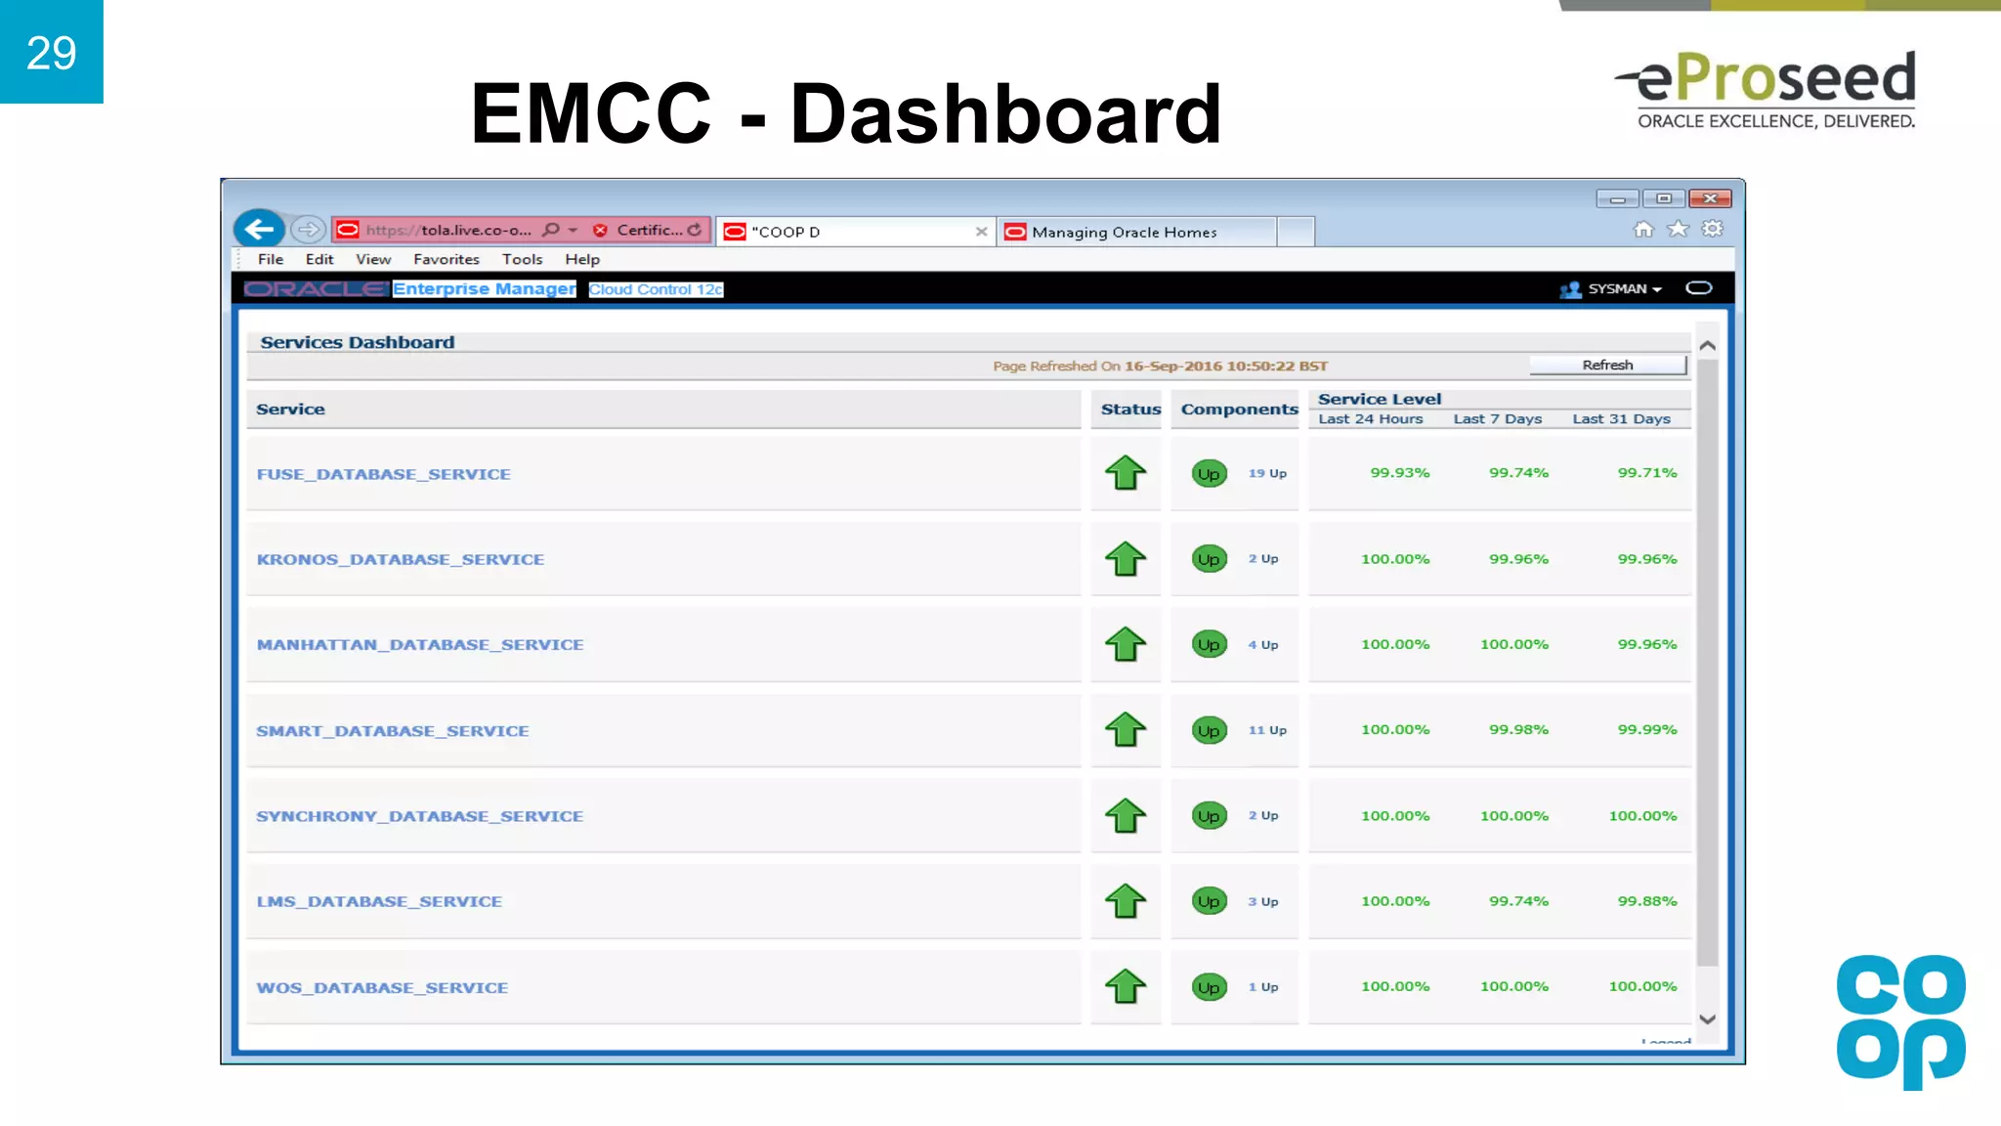Click LMS_DATABASE_SERVICE green status arrow
The height and width of the screenshot is (1126, 2001).
(x=1126, y=901)
